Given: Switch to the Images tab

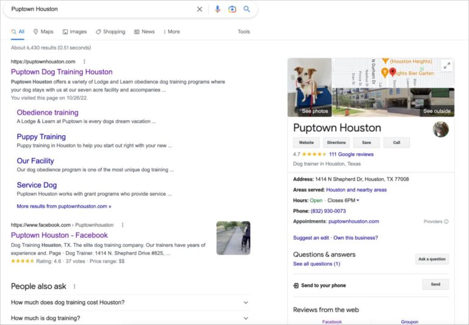Looking at the screenshot, I should (x=75, y=32).
